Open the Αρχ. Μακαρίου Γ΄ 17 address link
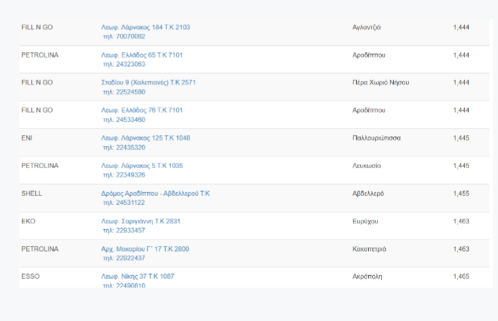The width and height of the screenshot is (498, 321). 145,249
